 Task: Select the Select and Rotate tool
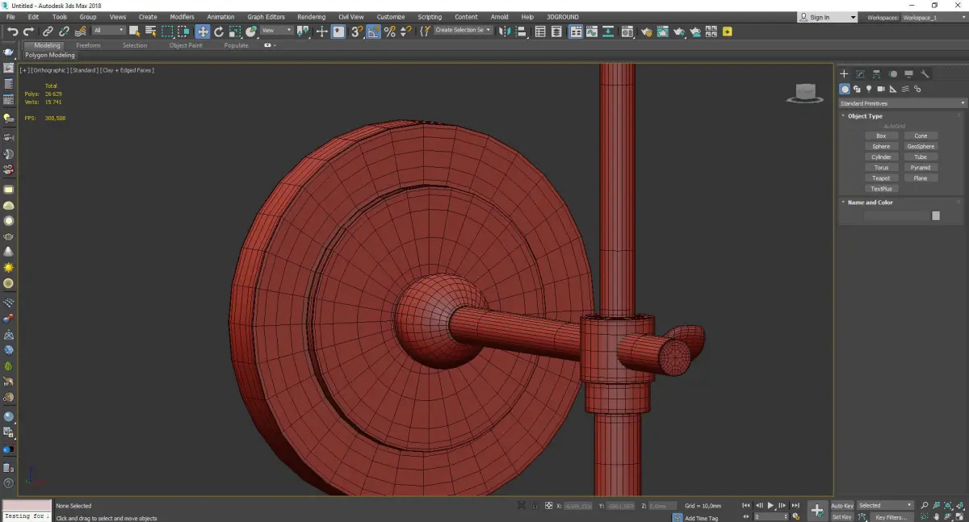218,31
